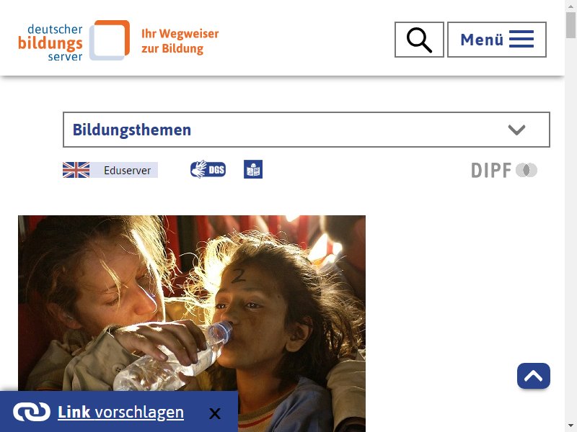Open the Menü hamburger menu
The image size is (577, 432).
click(x=497, y=40)
